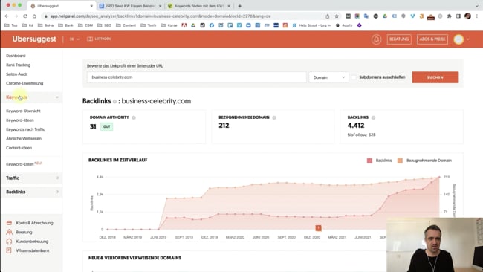Open Keyword-Ideen in the sidebar
The width and height of the screenshot is (483, 272).
20,120
